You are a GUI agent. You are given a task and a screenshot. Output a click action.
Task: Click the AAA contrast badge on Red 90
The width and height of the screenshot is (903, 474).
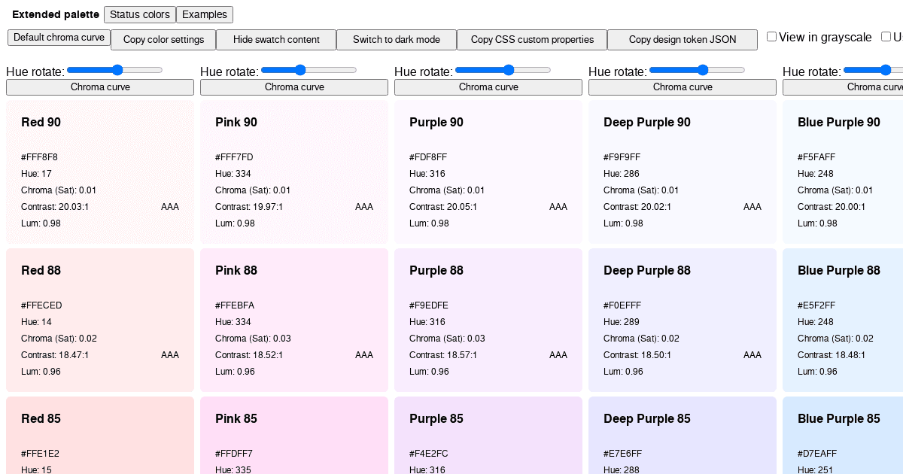click(169, 207)
